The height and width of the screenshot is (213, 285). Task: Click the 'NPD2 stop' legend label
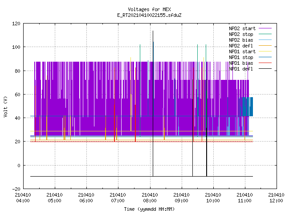click(x=241, y=34)
